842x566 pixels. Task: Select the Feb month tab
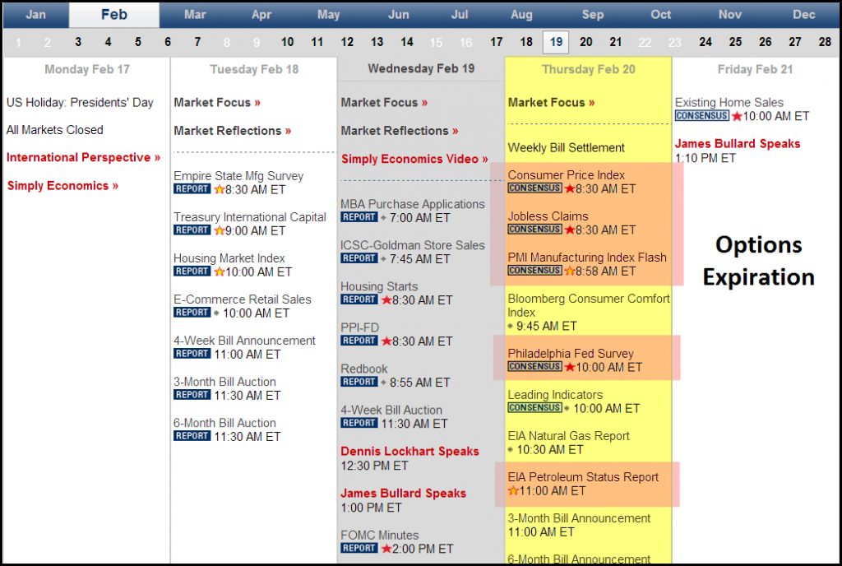(x=113, y=15)
